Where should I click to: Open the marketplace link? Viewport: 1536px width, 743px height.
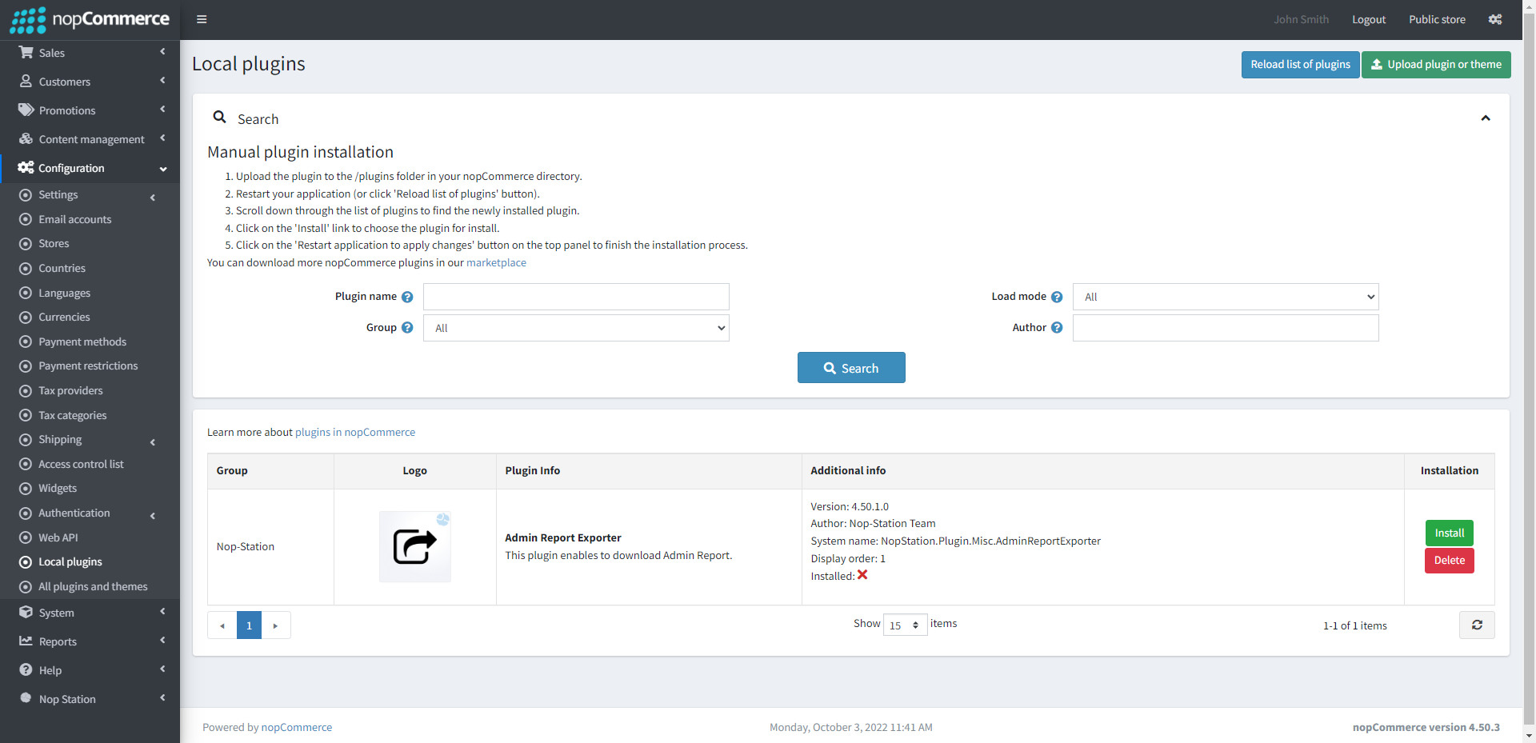pyautogui.click(x=496, y=263)
